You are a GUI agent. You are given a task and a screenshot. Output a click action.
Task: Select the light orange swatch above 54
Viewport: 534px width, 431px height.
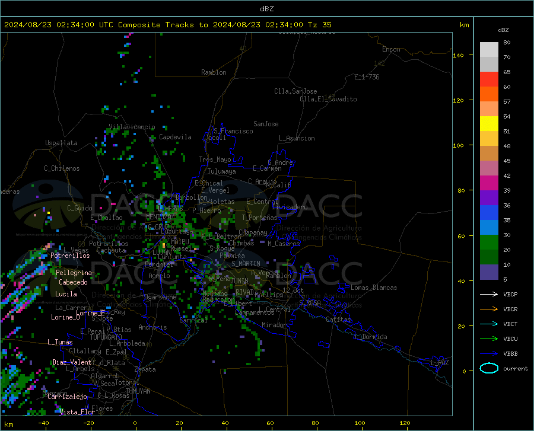click(x=489, y=109)
